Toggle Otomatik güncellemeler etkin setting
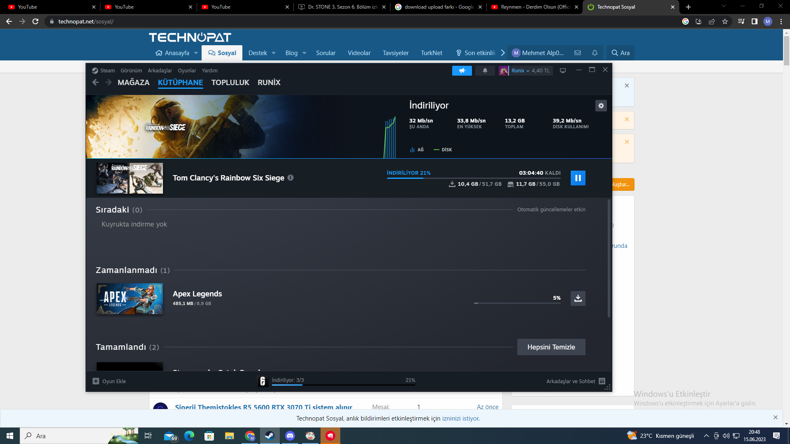The image size is (790, 444). click(551, 209)
